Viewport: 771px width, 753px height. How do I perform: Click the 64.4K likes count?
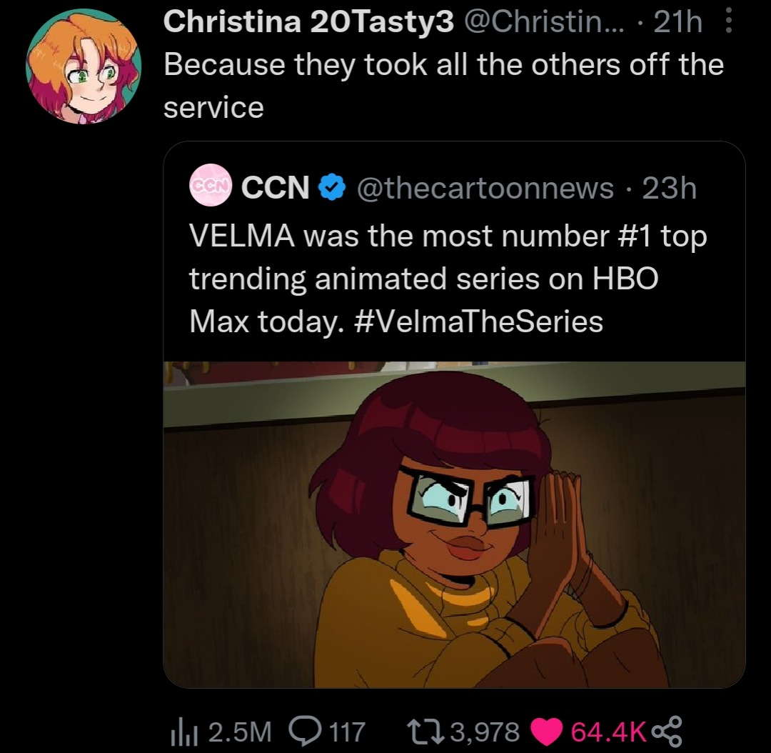608,731
